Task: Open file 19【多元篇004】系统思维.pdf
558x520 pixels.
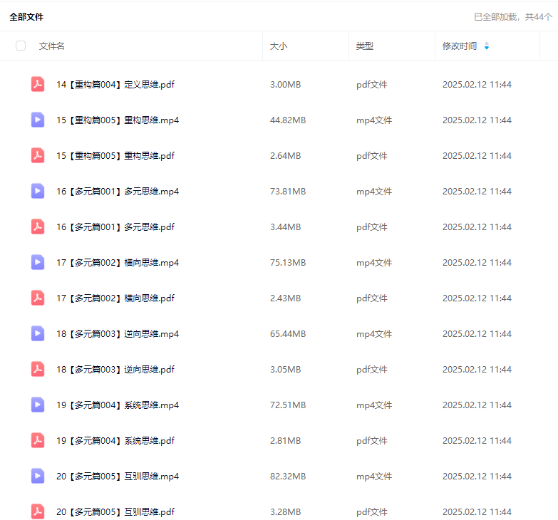Action: tap(115, 440)
